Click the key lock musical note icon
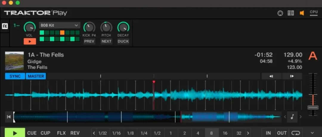Screen dimensions: 322x137 point(292,117)
